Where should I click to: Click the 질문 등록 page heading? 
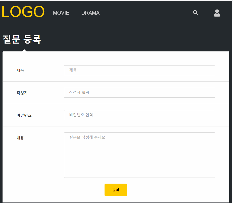pos(22,39)
